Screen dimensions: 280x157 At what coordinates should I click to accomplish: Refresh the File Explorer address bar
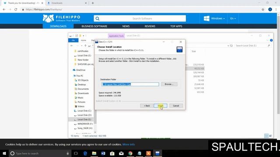[x=231, y=46]
